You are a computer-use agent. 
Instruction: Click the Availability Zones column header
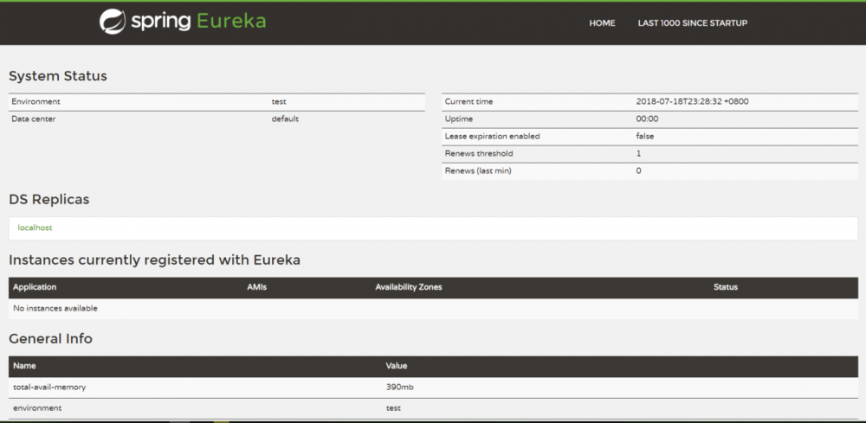tap(409, 287)
